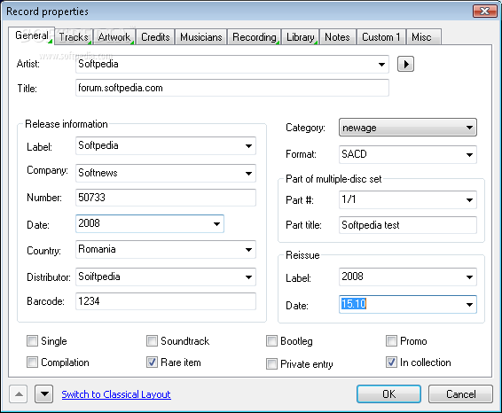Go to the Recording tab
Screen dimensions: 502x413
tap(255, 37)
